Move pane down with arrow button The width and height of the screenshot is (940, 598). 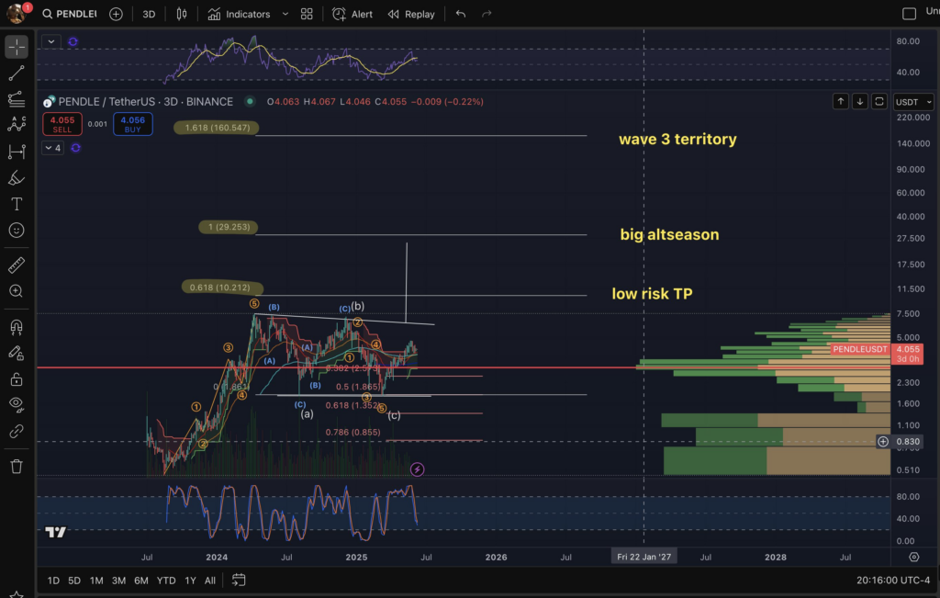tap(859, 101)
